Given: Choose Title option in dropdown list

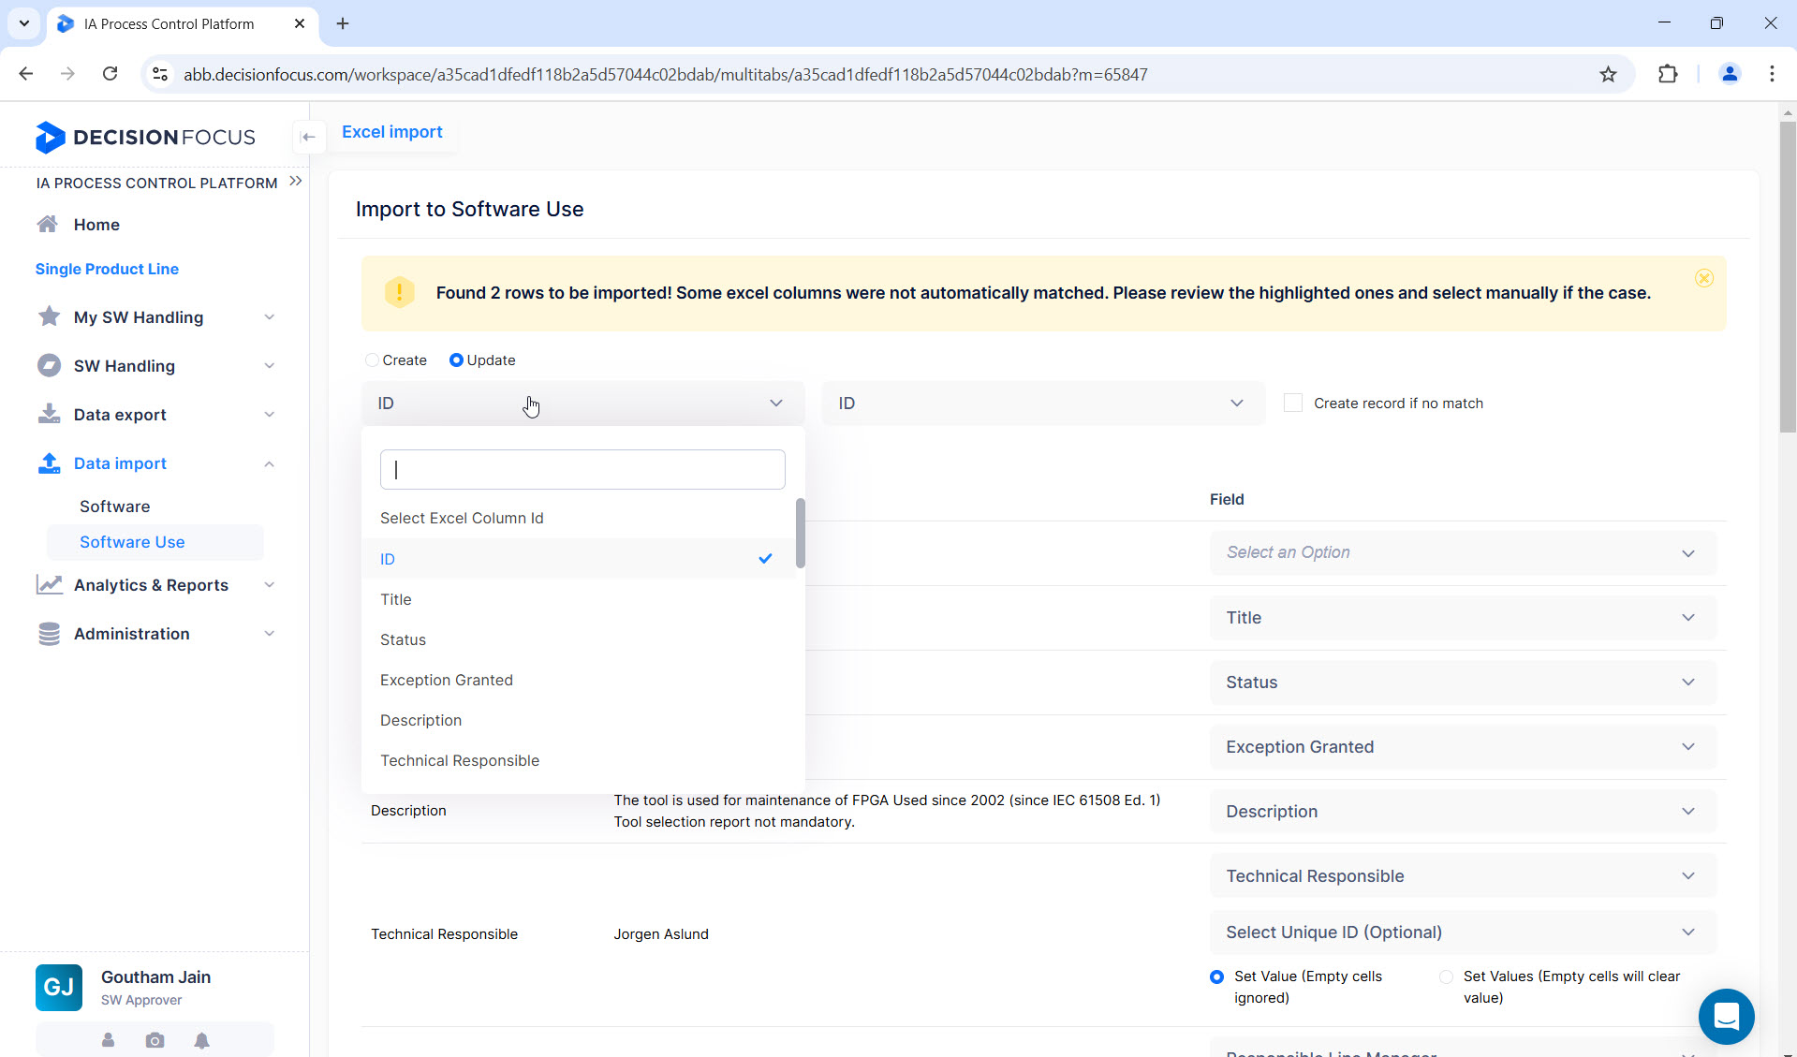Looking at the screenshot, I should click(x=579, y=599).
